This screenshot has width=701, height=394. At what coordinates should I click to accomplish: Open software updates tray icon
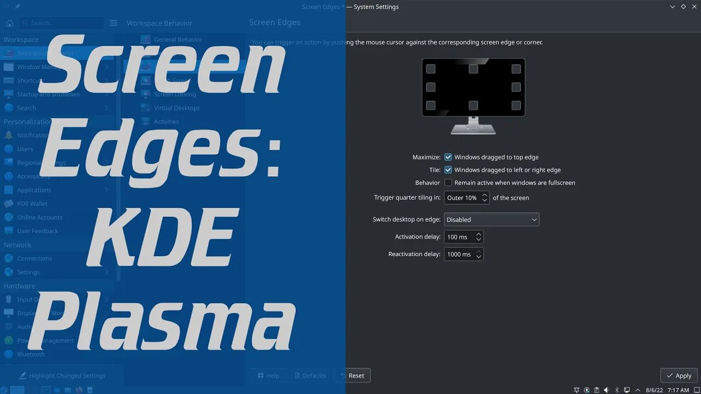point(587,390)
